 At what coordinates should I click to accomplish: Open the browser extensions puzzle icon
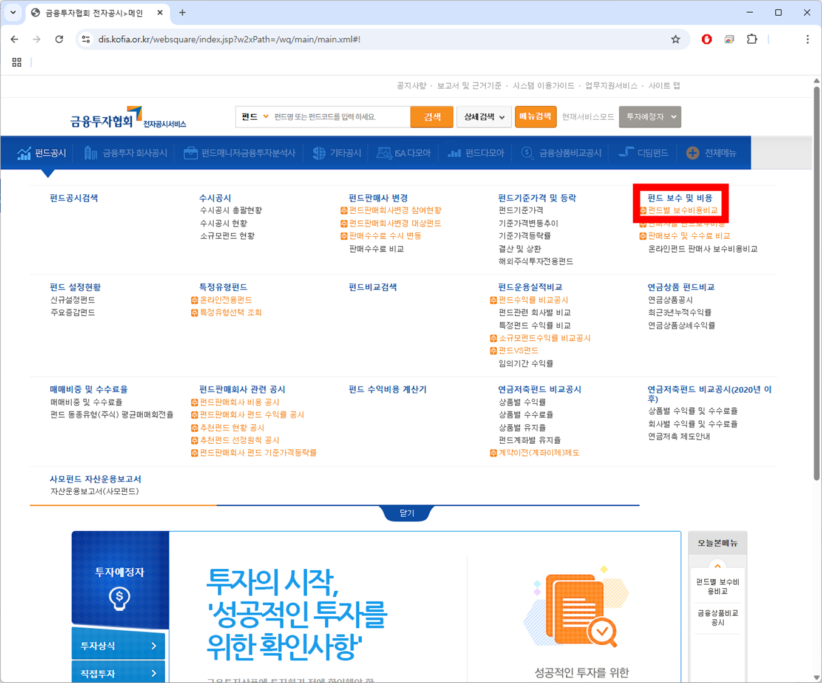752,39
